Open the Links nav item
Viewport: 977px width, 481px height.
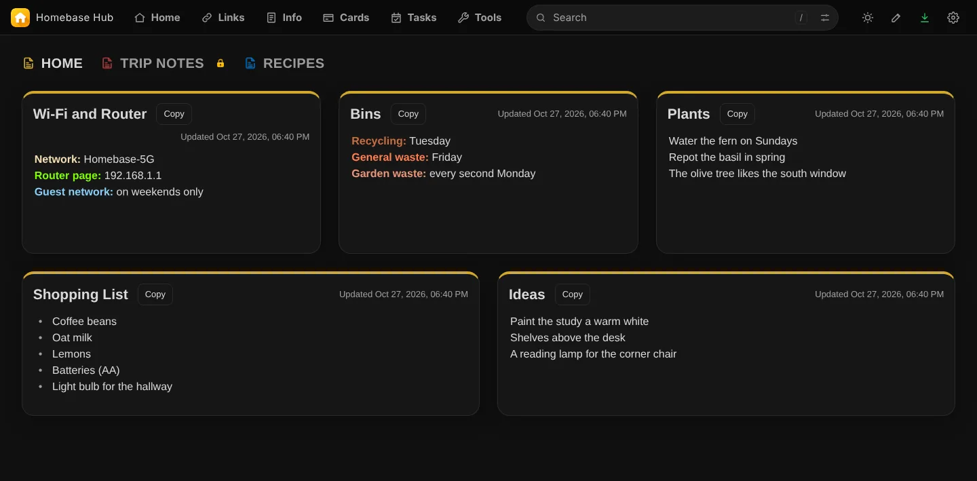pos(223,18)
